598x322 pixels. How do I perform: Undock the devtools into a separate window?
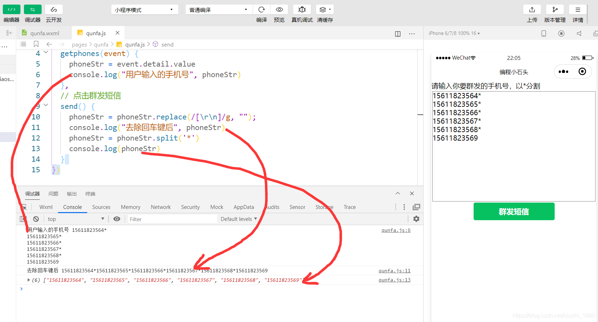click(417, 207)
